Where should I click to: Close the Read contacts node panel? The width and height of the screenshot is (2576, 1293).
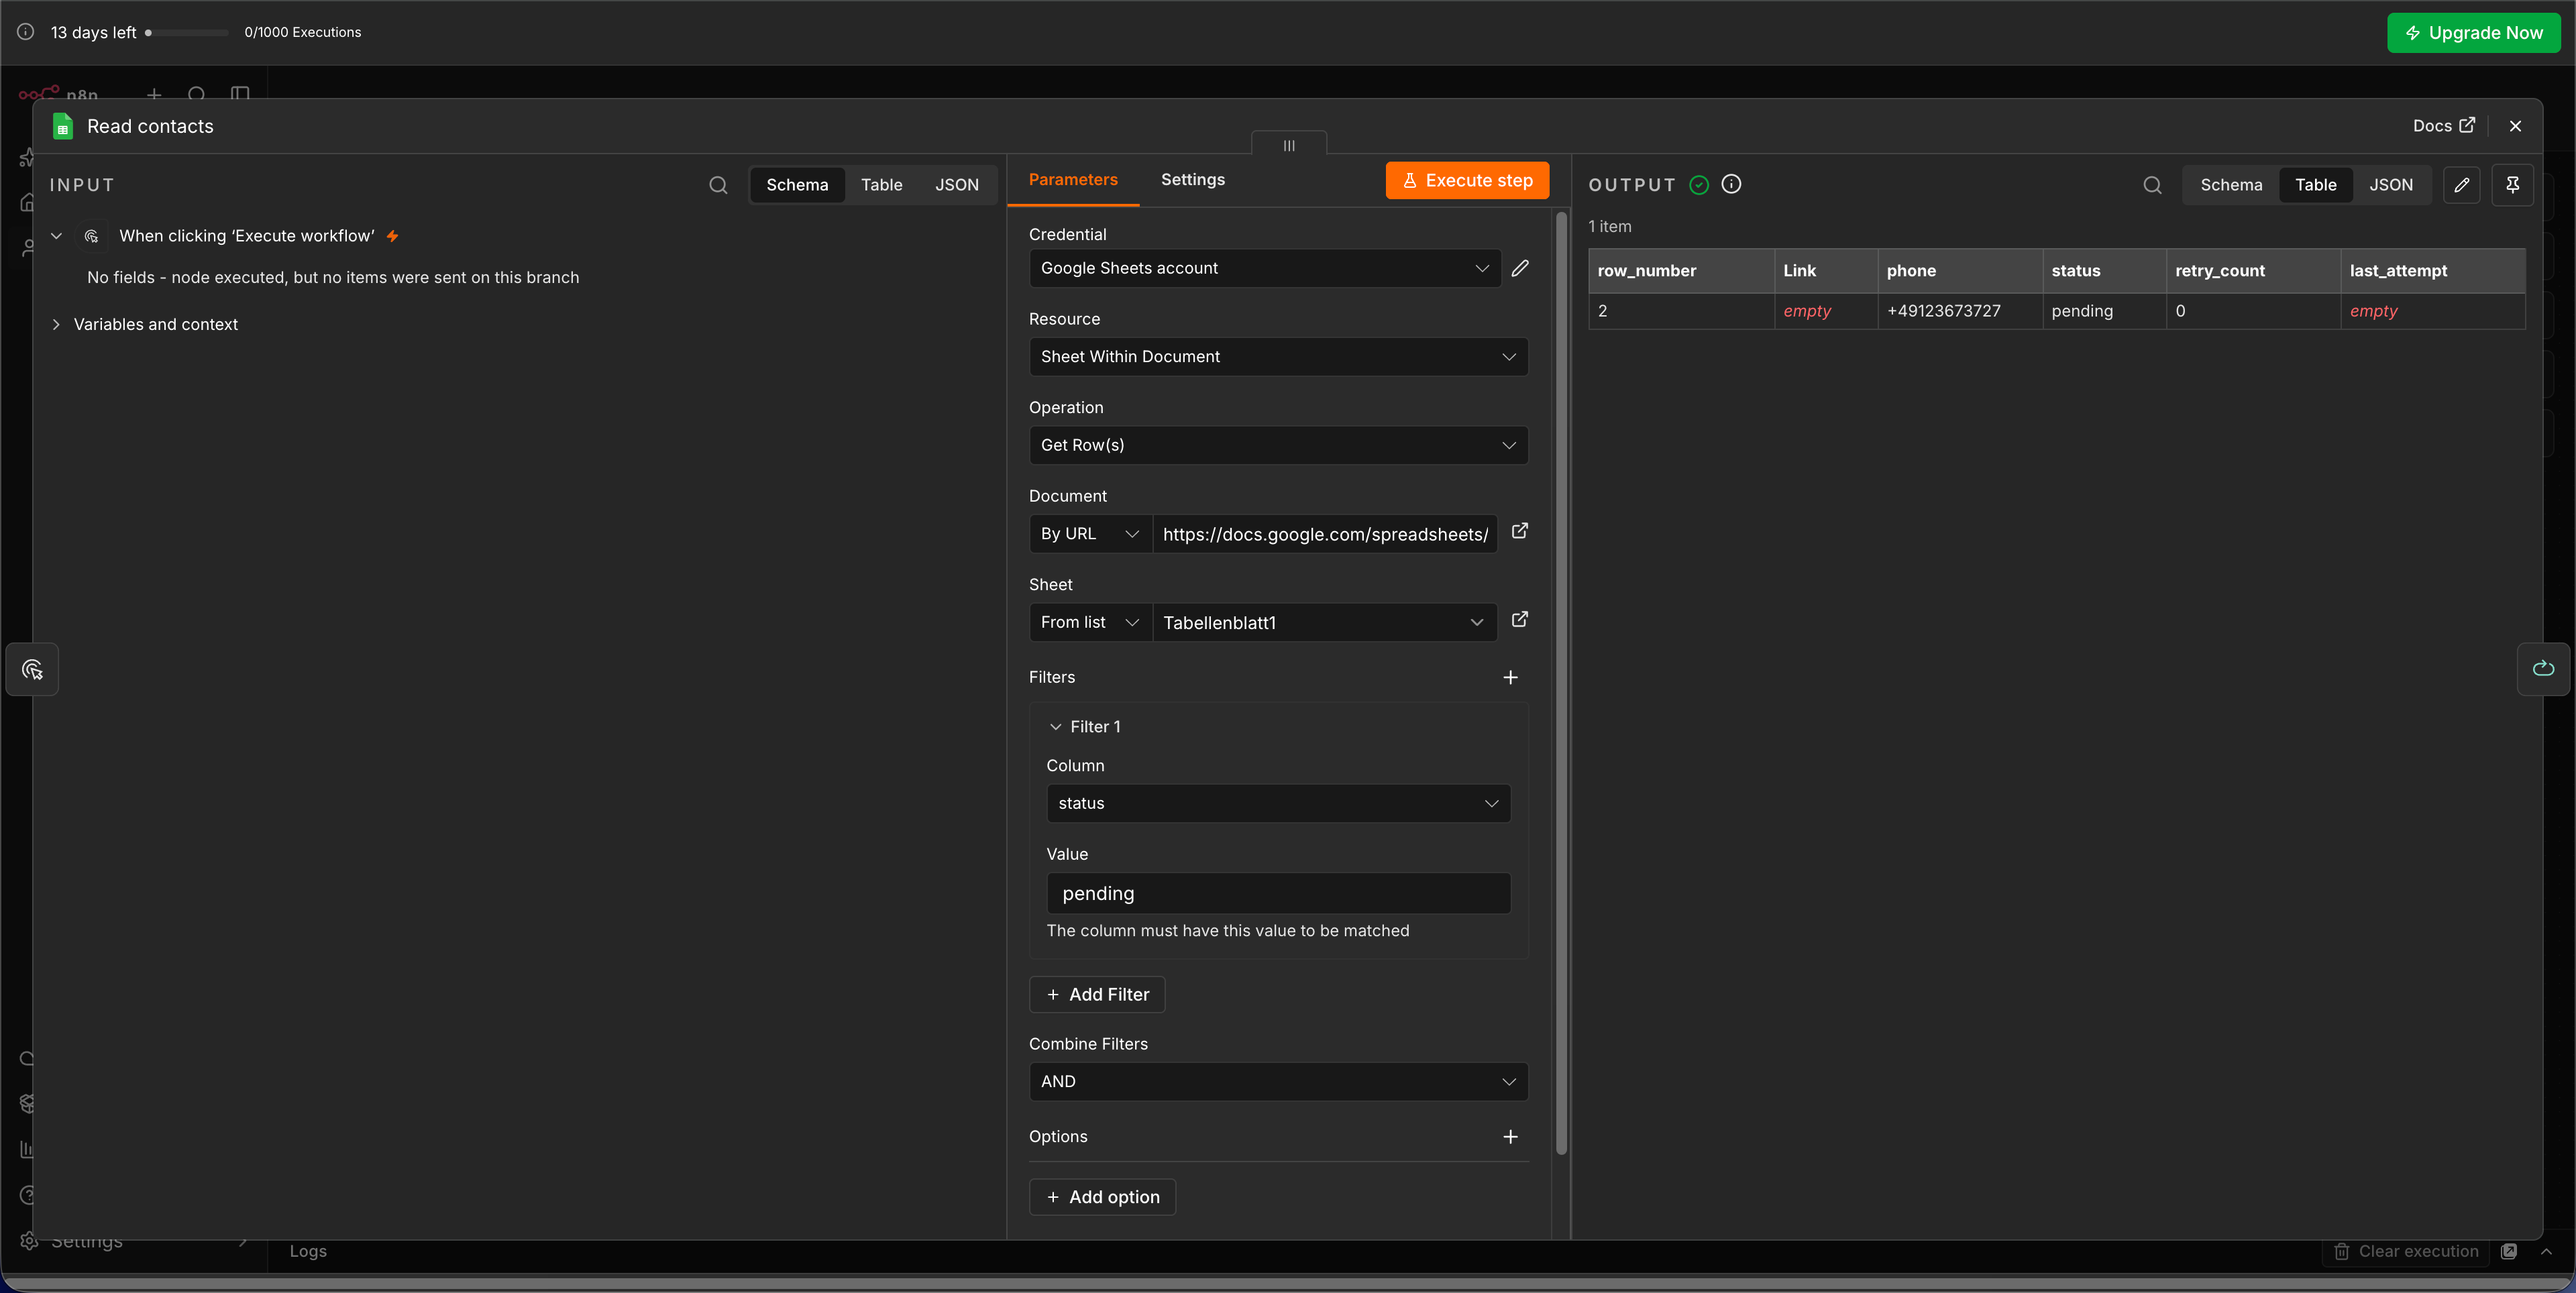coord(2515,126)
